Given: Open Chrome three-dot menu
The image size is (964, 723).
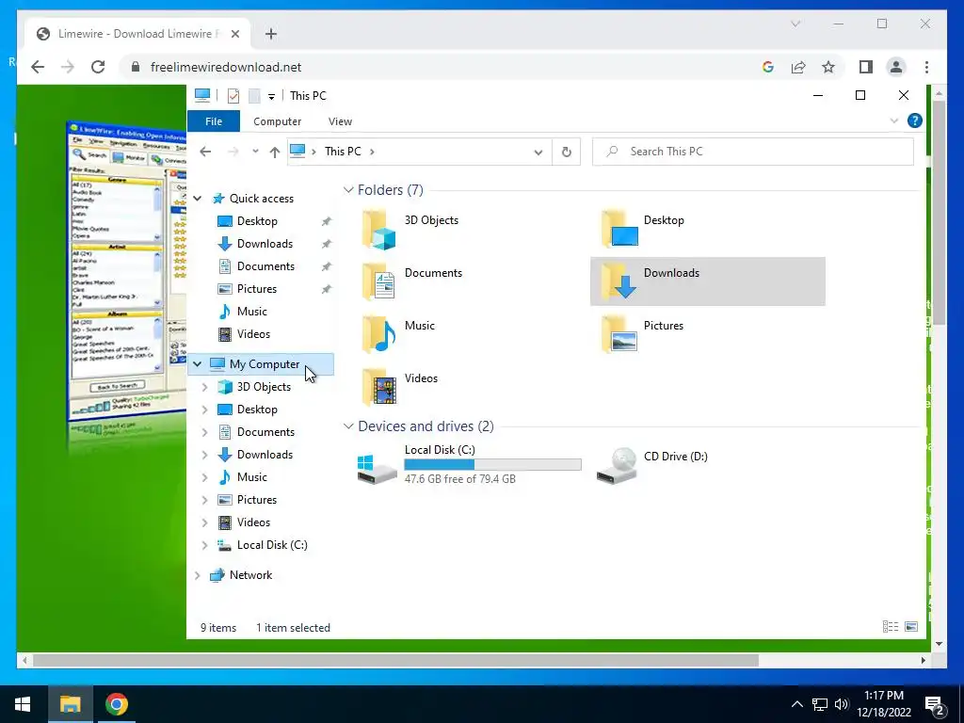Looking at the screenshot, I should pos(926,67).
